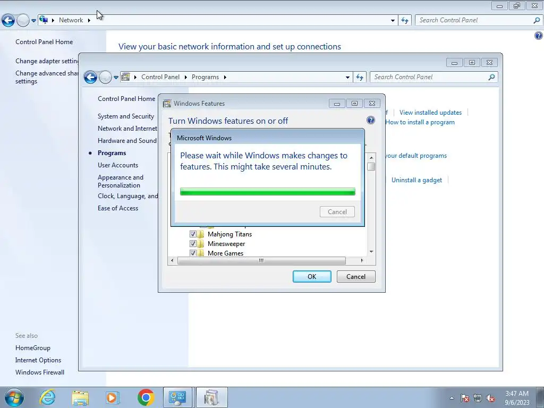Open Control Panel Home in Network window
Image resolution: width=544 pixels, height=408 pixels.
pos(44,41)
